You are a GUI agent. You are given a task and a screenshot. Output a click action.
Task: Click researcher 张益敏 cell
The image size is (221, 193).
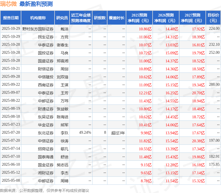[x=62, y=109]
